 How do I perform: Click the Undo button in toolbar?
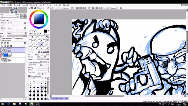tap(51, 8)
